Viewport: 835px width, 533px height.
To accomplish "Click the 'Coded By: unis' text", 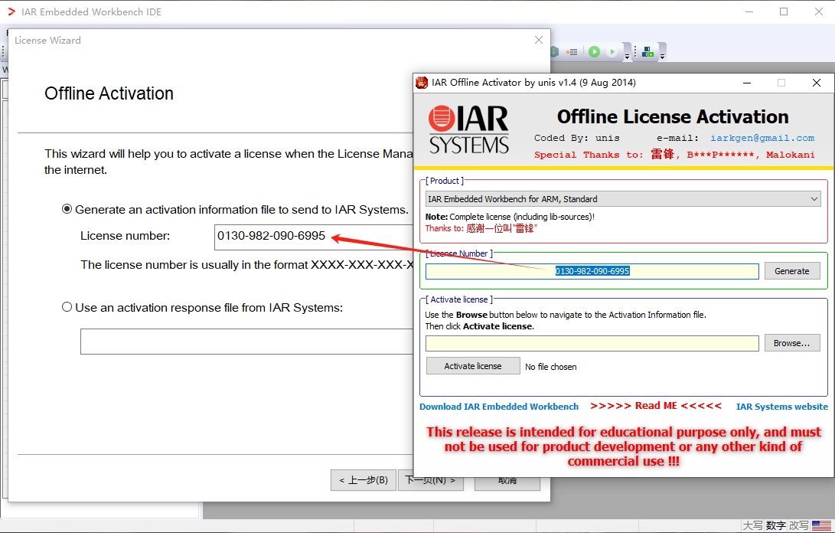I will coord(577,138).
